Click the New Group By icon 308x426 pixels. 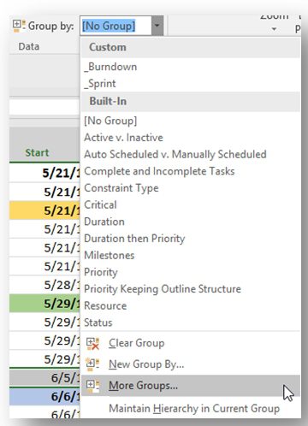coord(92,364)
